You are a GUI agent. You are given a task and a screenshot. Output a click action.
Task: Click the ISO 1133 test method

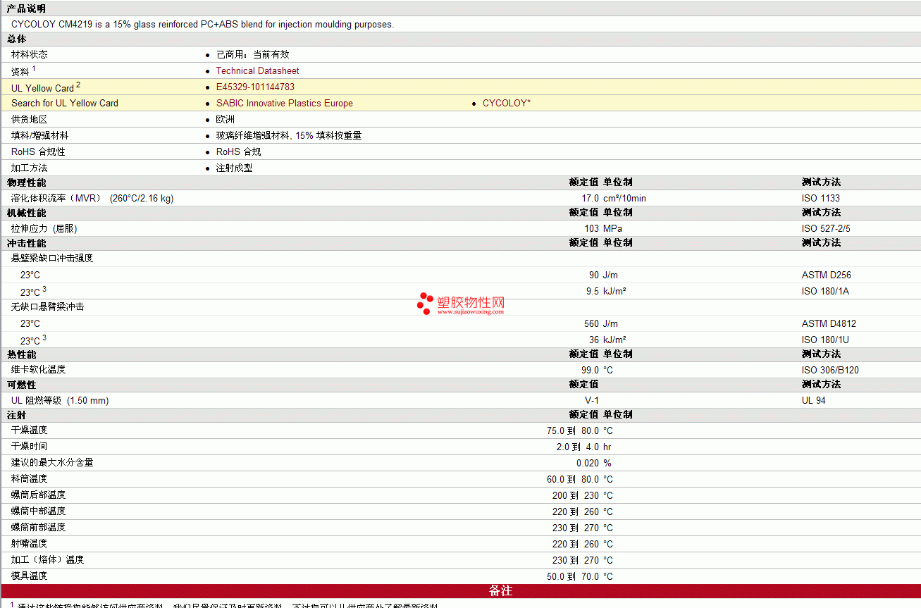[x=821, y=198]
